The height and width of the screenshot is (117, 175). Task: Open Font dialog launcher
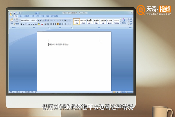(x=48, y=27)
